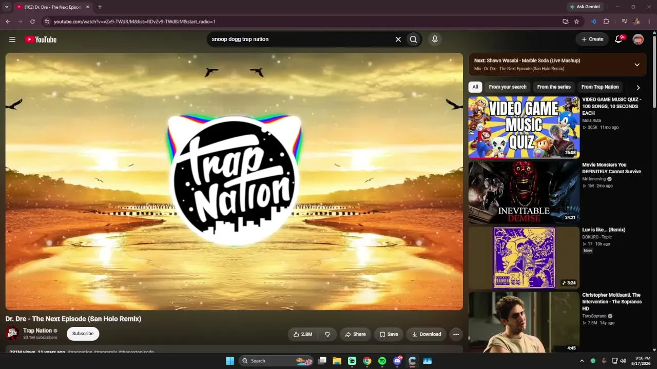Click the address bar URL
The image size is (657, 369).
[x=134, y=22]
